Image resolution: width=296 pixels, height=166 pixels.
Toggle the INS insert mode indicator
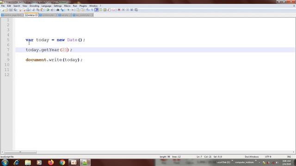point(289,157)
